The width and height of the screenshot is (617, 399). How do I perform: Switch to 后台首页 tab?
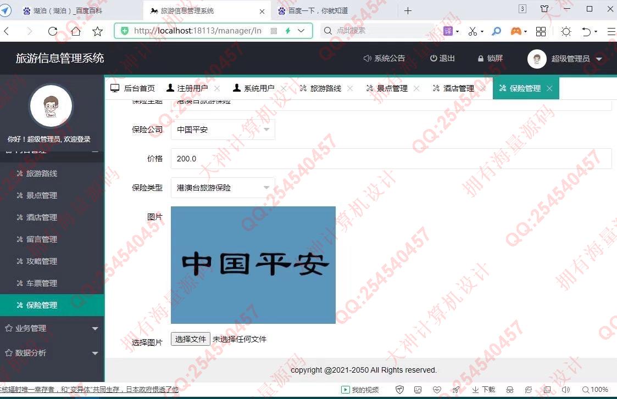[x=132, y=88]
